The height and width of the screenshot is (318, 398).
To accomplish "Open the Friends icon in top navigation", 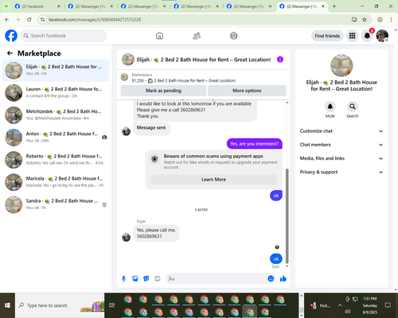I will tap(197, 36).
